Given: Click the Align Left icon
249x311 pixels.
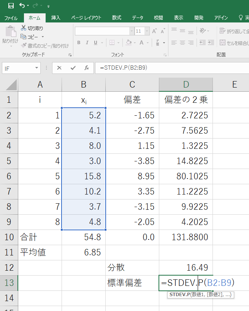Looking at the screenshot, I should click(174, 43).
